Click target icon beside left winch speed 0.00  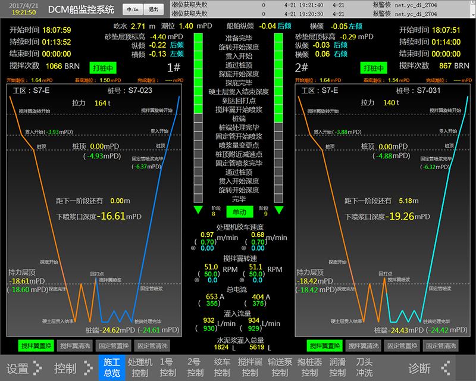[194, 248]
